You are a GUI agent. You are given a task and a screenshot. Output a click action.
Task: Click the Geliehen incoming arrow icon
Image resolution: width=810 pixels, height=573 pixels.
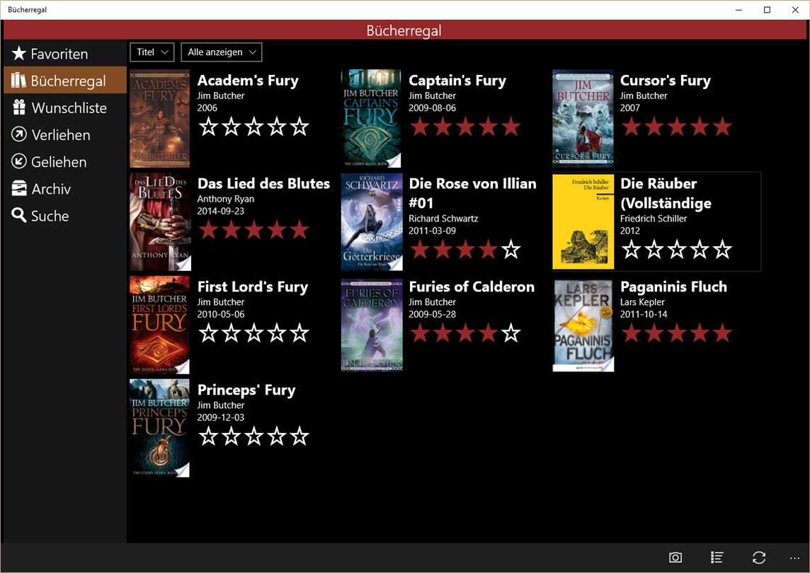click(x=19, y=161)
